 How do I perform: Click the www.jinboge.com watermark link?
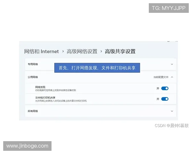[x=28, y=146]
